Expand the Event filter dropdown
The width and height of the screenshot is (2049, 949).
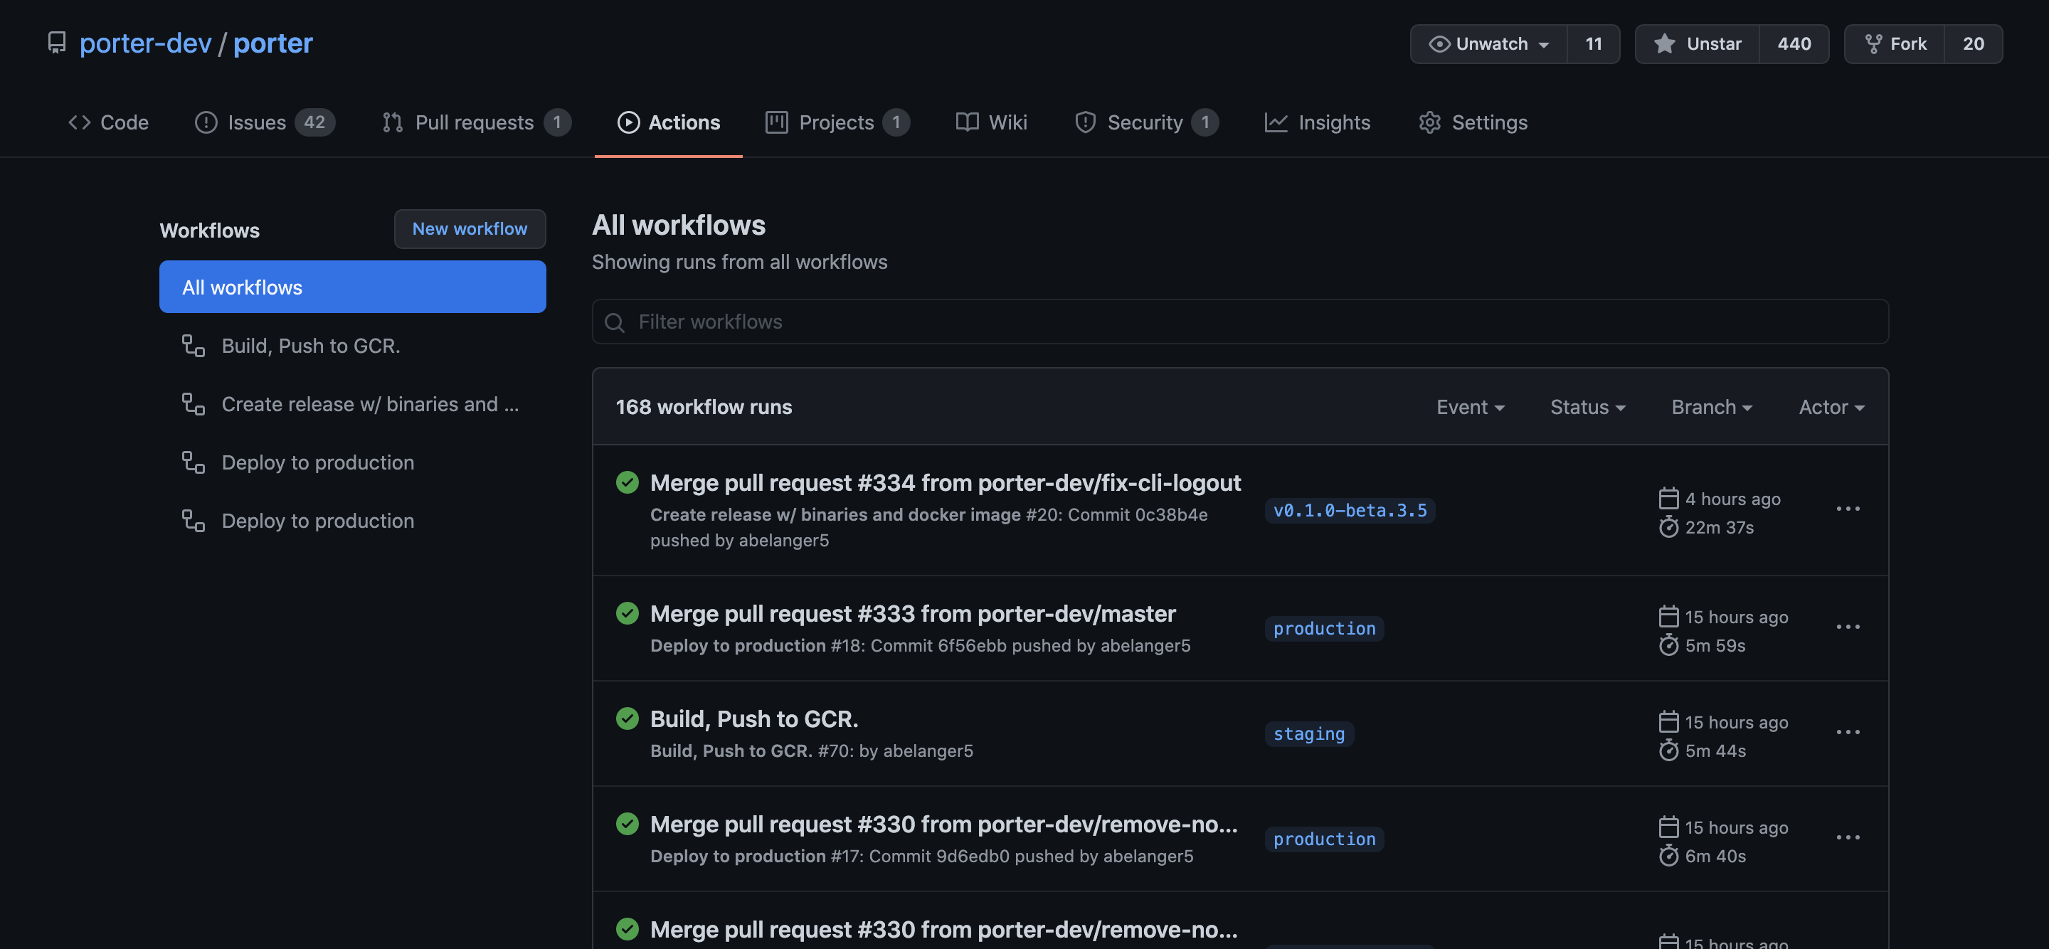(1469, 408)
